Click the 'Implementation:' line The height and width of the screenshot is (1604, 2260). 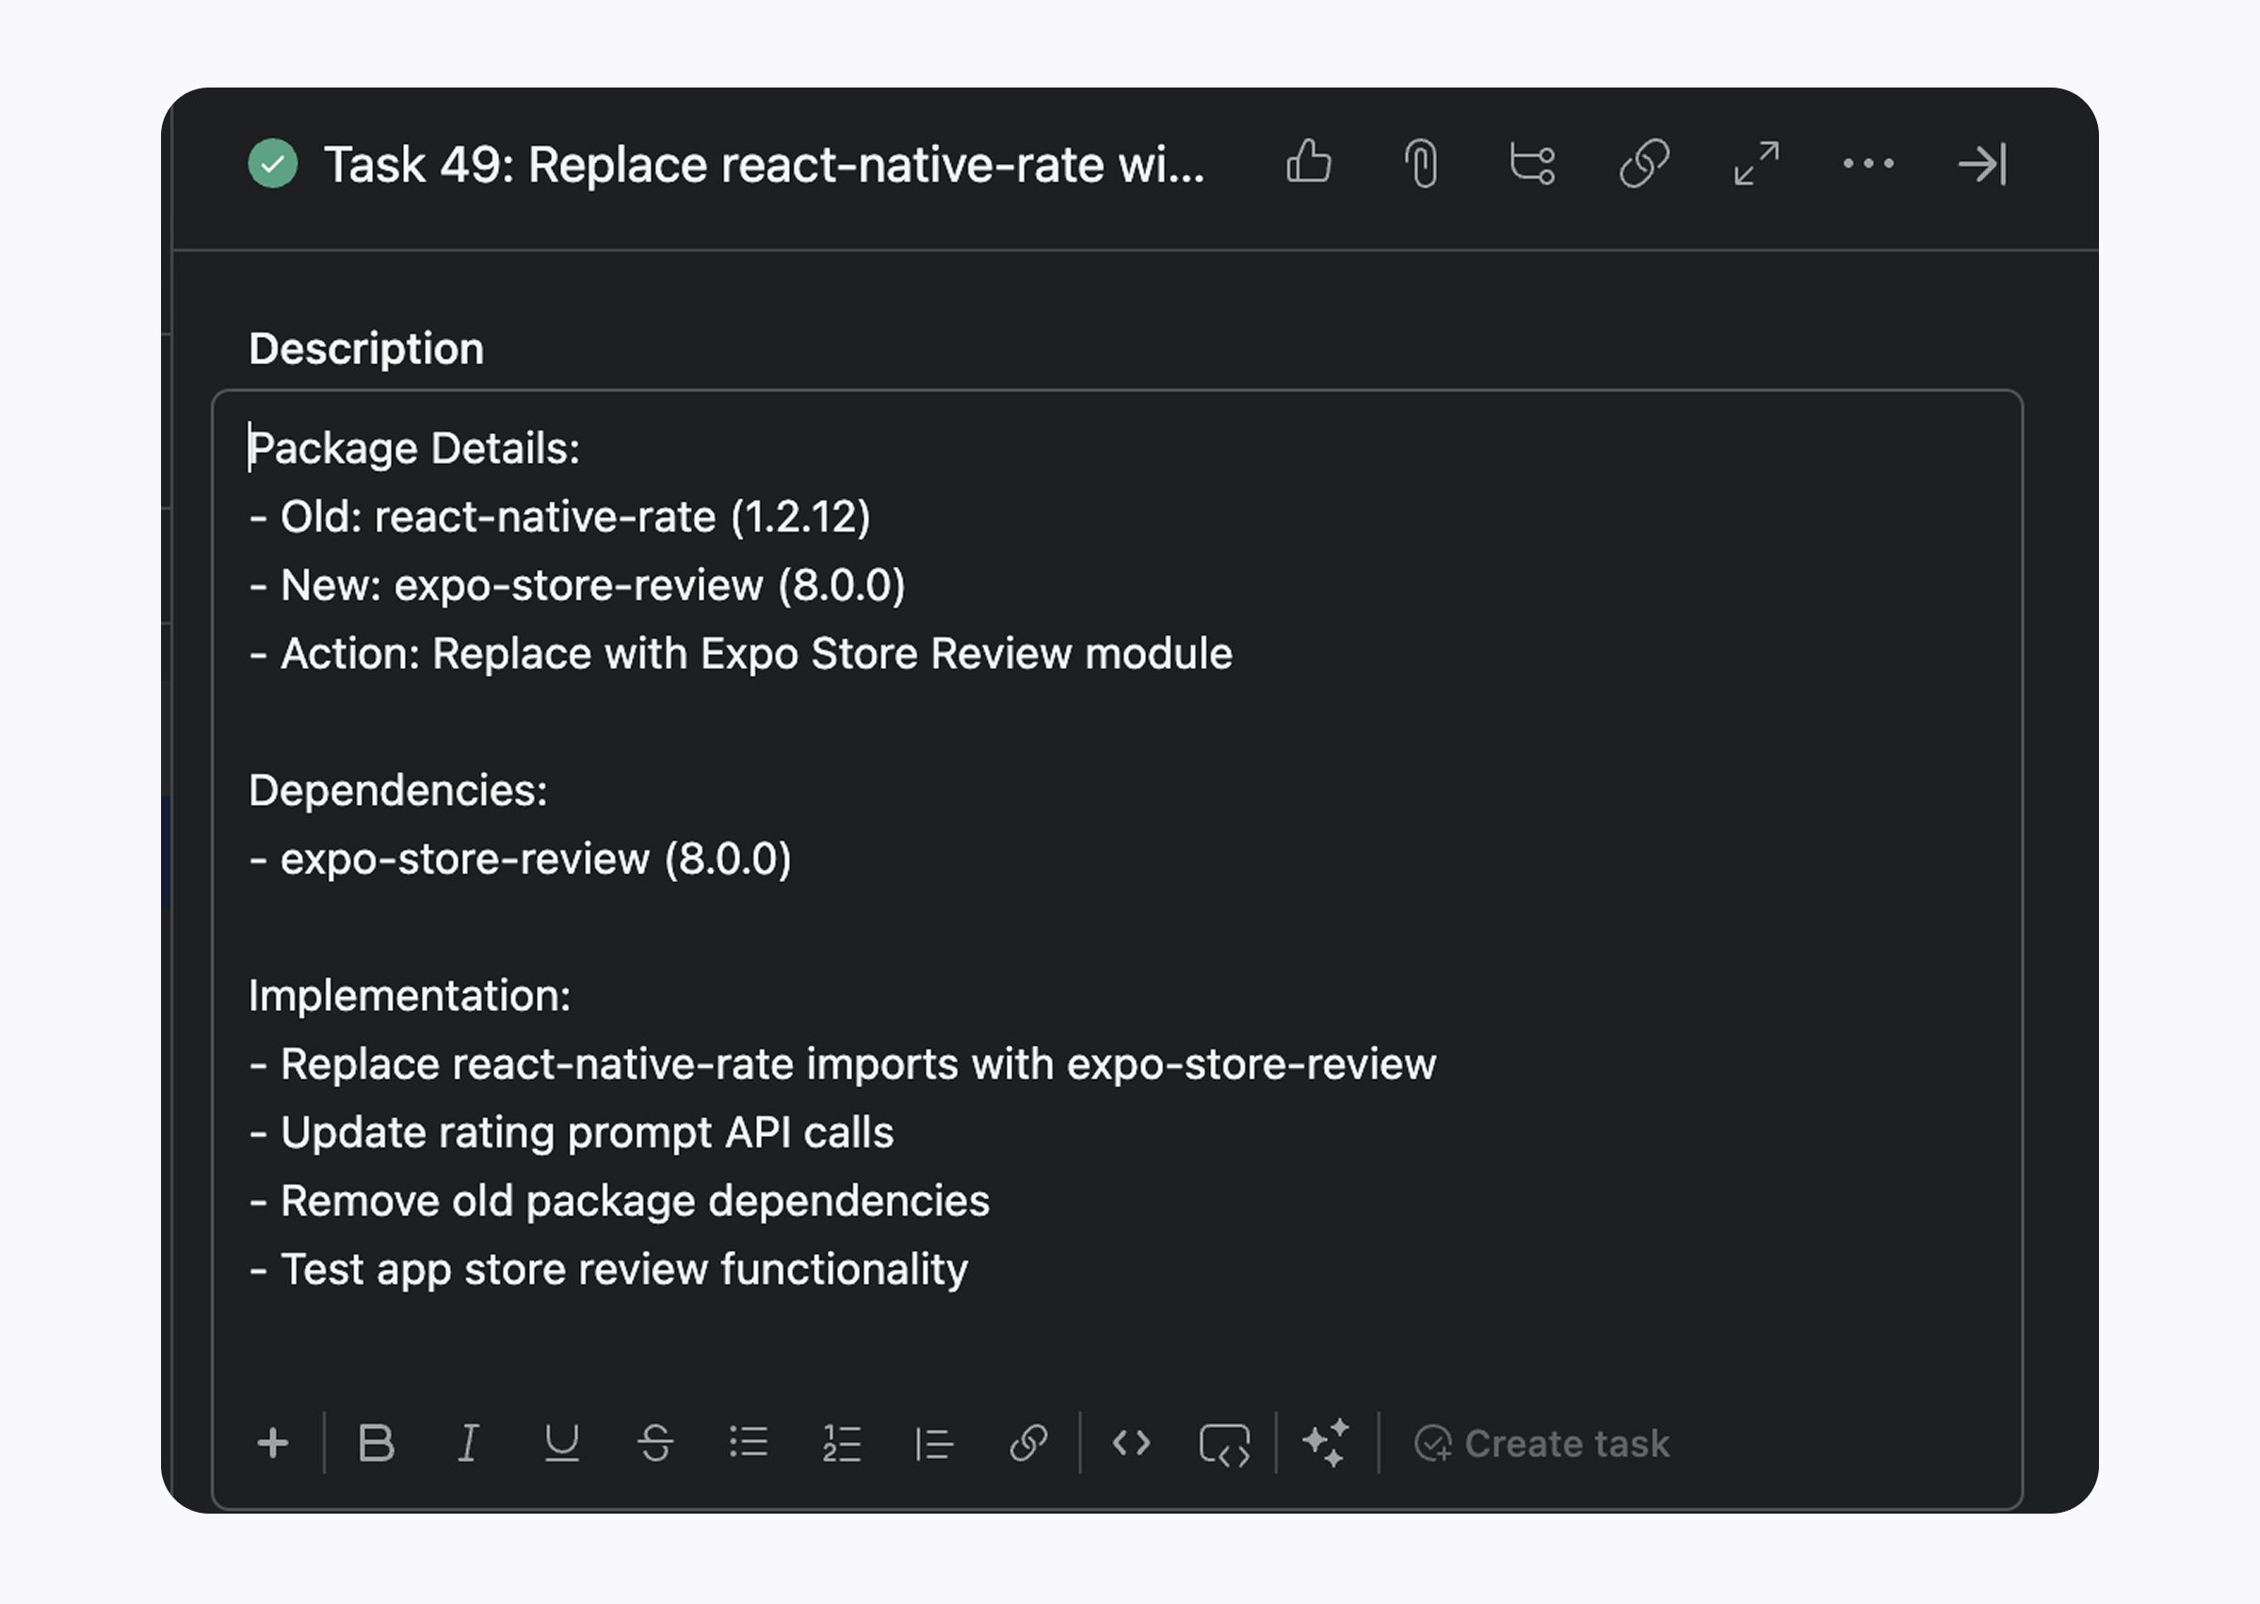pyautogui.click(x=410, y=996)
